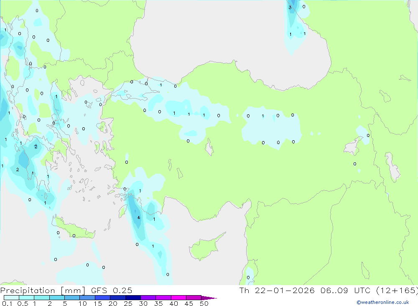
Task: Select the '06..09 UTC' time label
Action: click(x=346, y=291)
